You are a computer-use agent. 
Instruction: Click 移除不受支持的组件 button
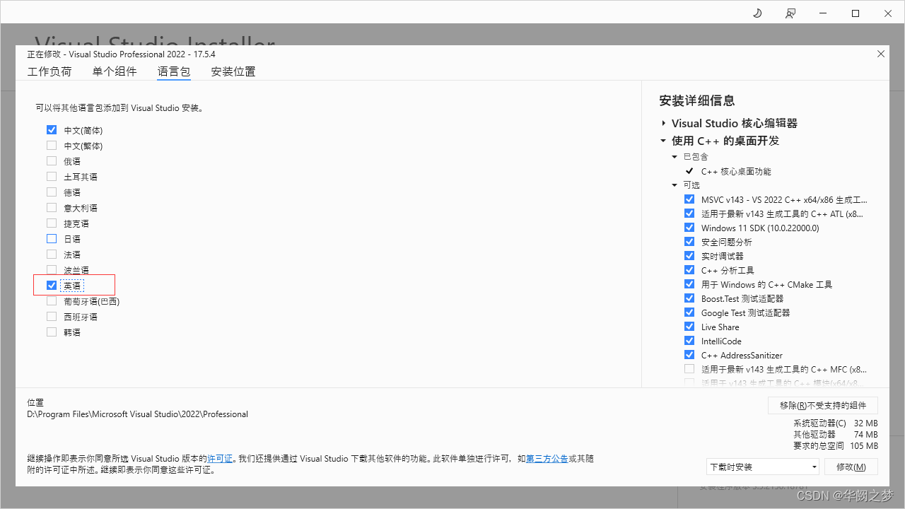click(x=823, y=405)
